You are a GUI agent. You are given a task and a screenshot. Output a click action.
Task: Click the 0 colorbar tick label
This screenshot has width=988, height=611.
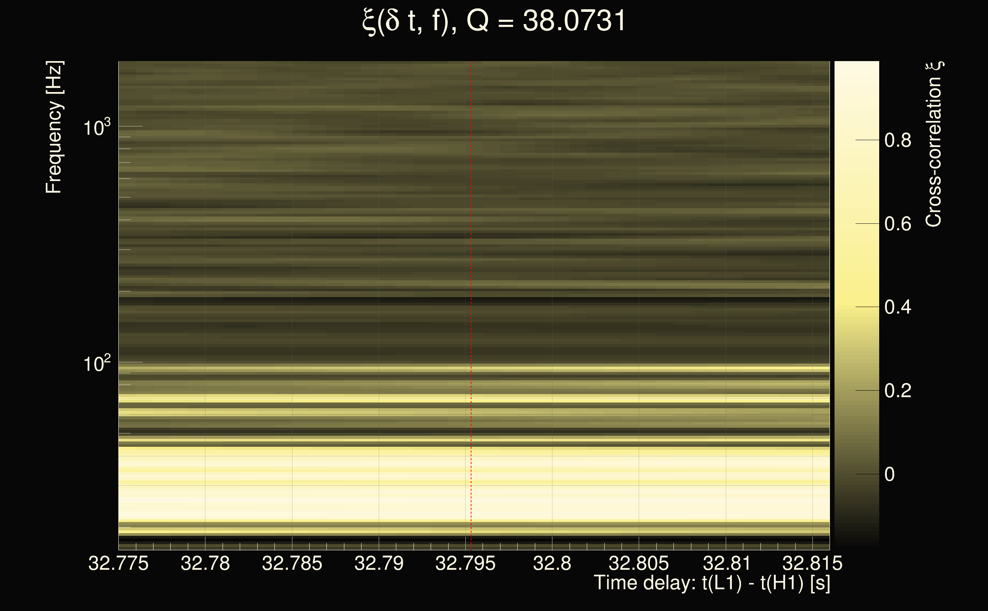point(889,474)
